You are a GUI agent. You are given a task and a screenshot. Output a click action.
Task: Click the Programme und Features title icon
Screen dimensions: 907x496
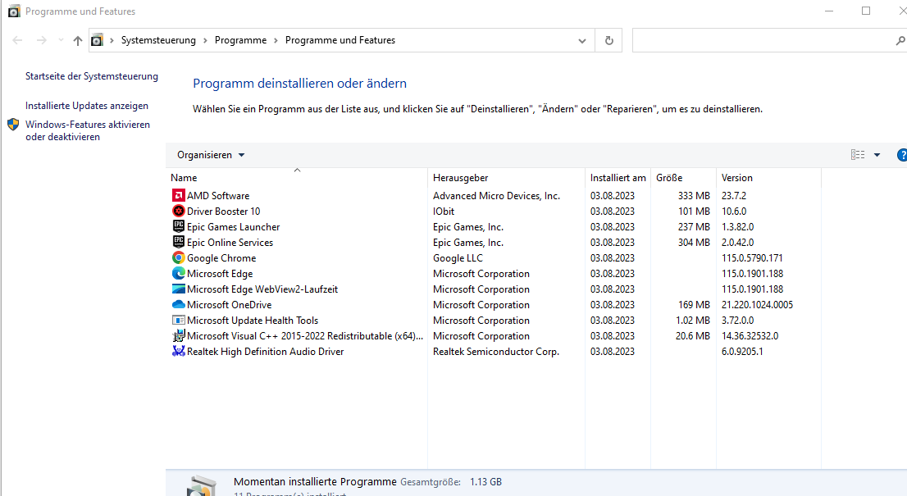(14, 11)
